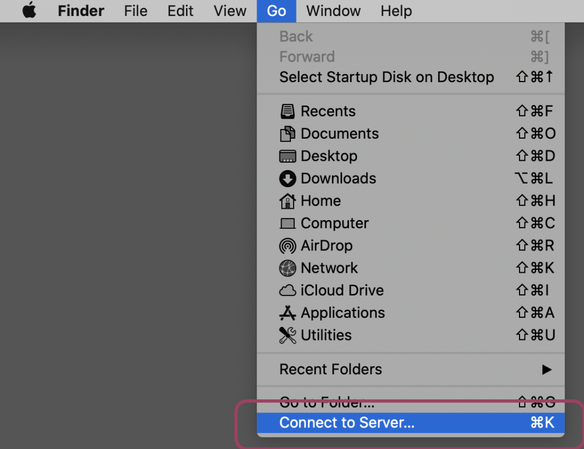Click the Downloads arrow icon
This screenshot has width=584, height=449.
(x=287, y=179)
